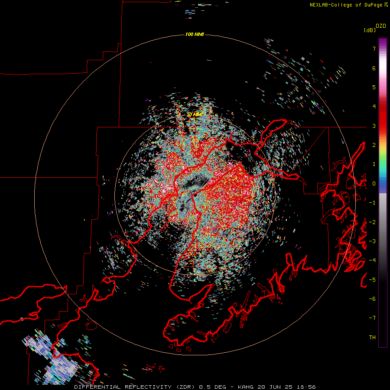Screen dimensions: 390x390
Task: Click the DZD product label above color bar
Action: 380,26
